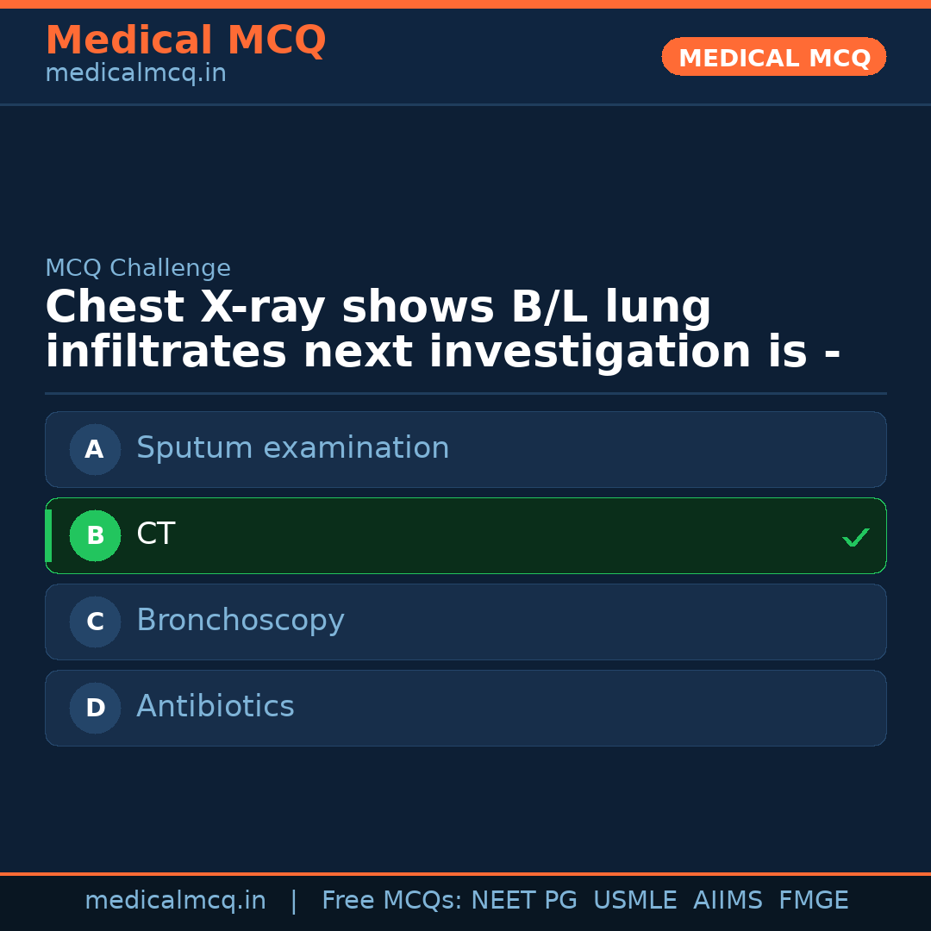Switch to the USMLE section

[x=635, y=899]
